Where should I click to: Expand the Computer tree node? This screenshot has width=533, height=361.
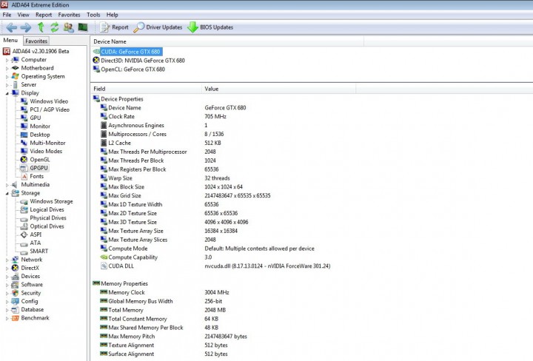pos(7,60)
